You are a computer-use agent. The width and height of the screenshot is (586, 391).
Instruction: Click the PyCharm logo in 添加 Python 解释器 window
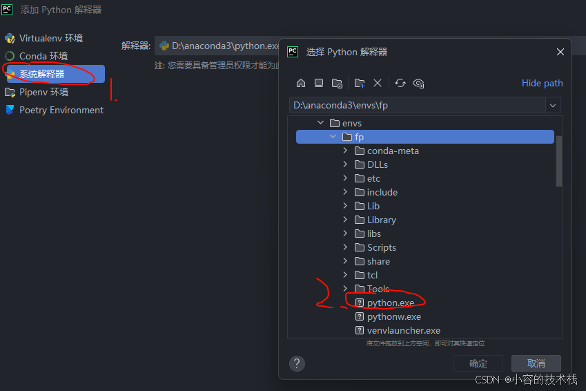(7, 10)
